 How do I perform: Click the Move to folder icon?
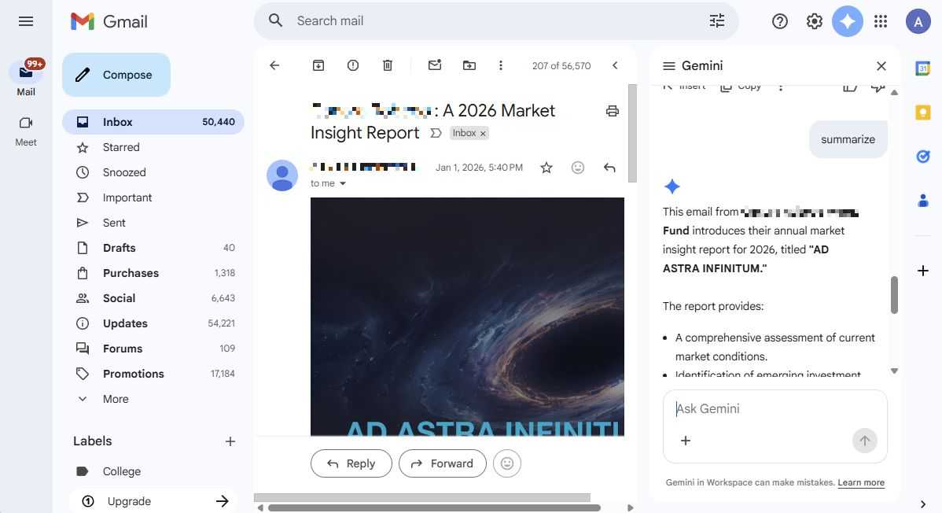point(469,65)
